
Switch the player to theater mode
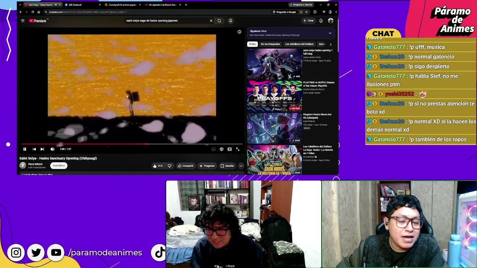coord(230,149)
